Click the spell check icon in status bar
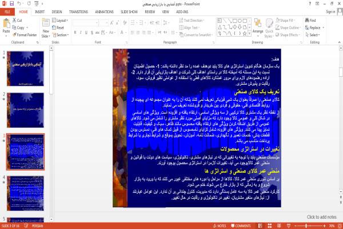Screen dimensions: 343x229 click(x=26, y=226)
